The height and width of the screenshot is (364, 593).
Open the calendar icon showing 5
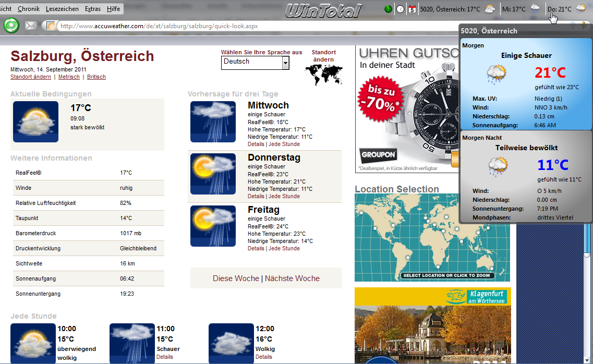tap(412, 9)
